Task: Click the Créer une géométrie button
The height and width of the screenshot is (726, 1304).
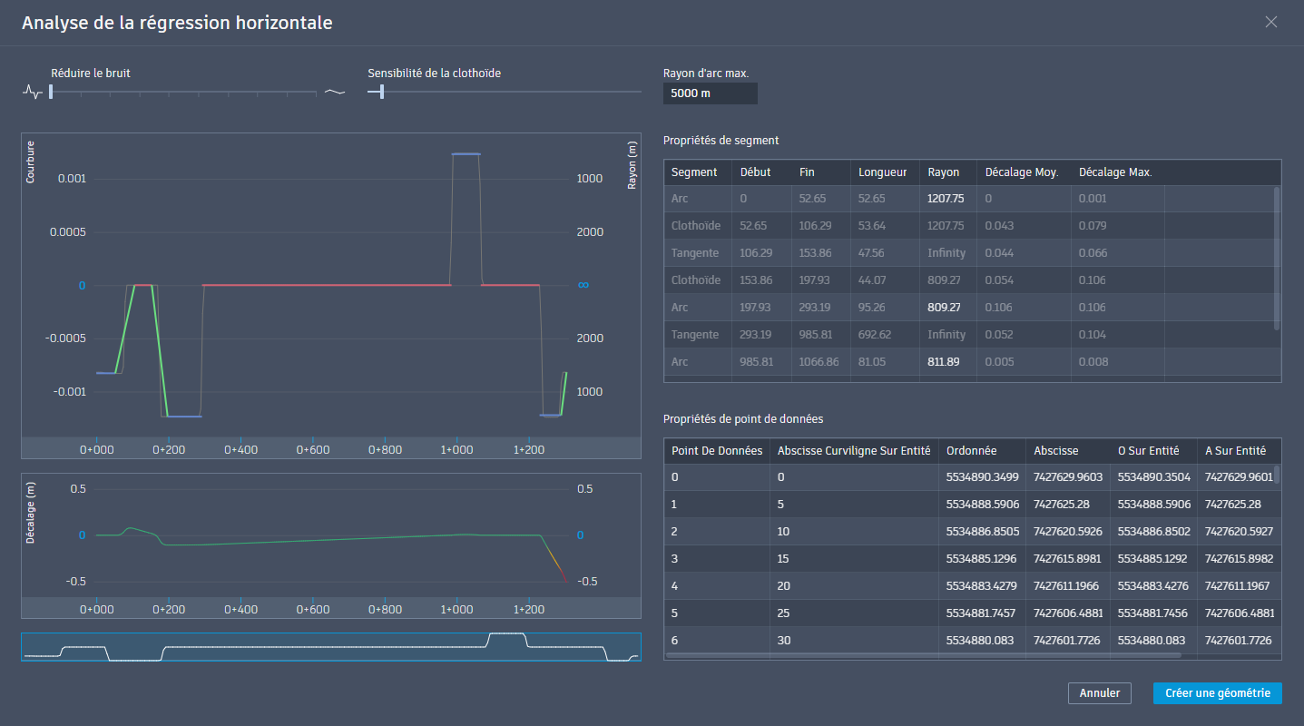Action: [1217, 693]
